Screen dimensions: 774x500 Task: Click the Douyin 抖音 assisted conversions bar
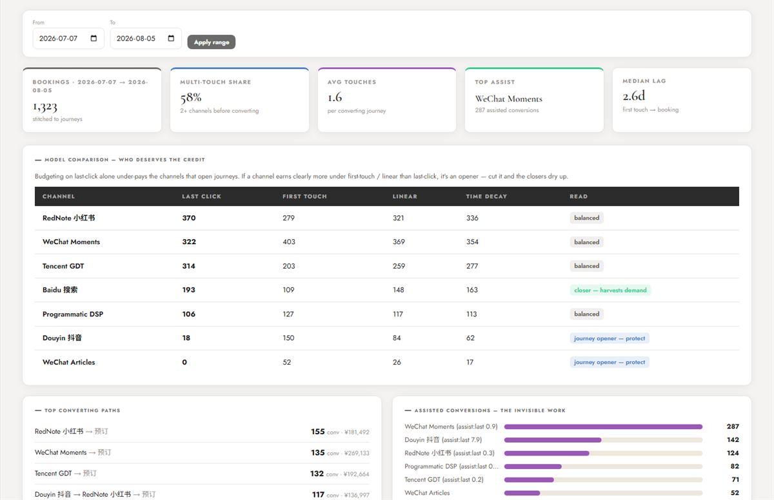603,440
